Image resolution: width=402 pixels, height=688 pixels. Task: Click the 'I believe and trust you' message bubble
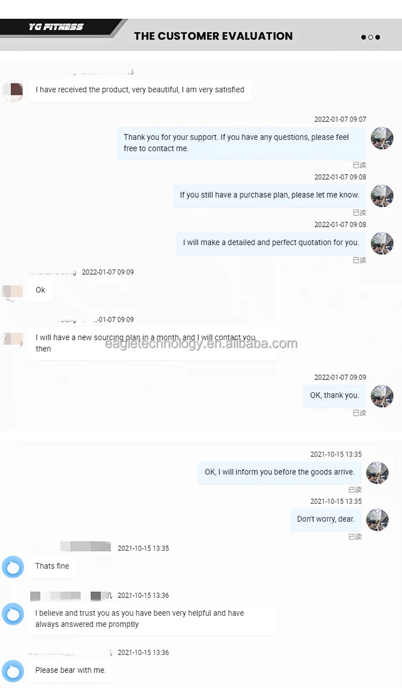coord(152,619)
